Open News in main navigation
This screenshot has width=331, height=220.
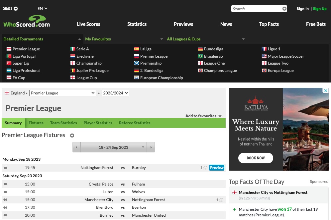click(x=226, y=24)
